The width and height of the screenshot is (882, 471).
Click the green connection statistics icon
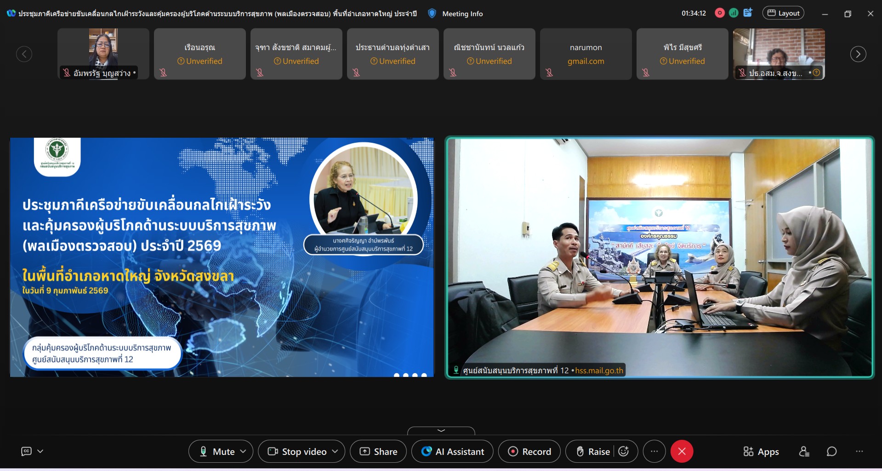click(x=734, y=13)
